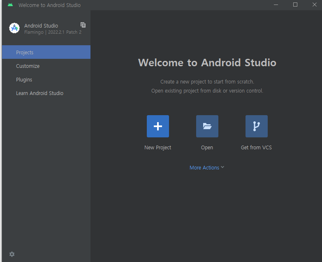Open the Plugins tab
This screenshot has height=262, width=322.
tap(46, 79)
